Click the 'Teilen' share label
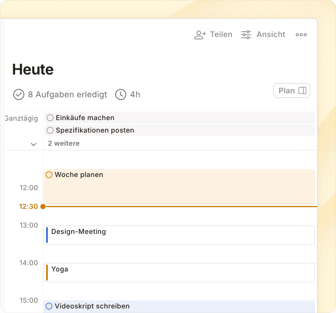This screenshot has height=313, width=336. point(221,34)
